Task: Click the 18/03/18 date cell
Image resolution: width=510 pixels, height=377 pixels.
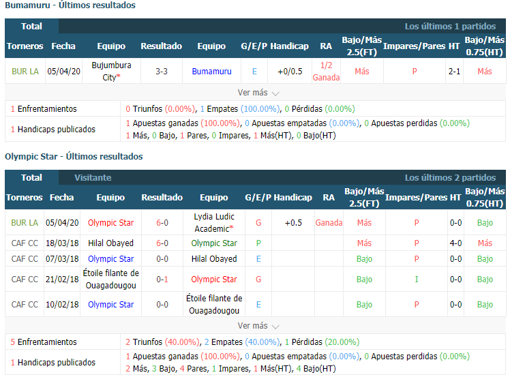Action: coord(62,243)
